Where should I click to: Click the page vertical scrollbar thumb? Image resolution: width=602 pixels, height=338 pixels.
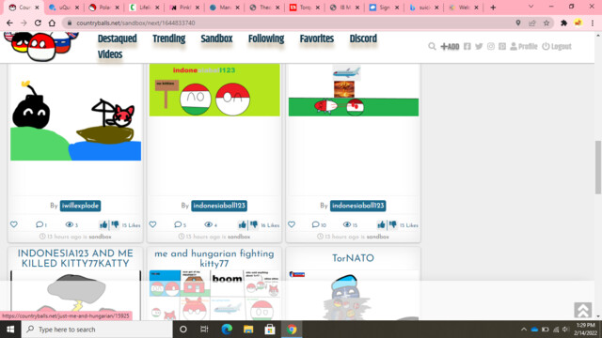[598, 167]
